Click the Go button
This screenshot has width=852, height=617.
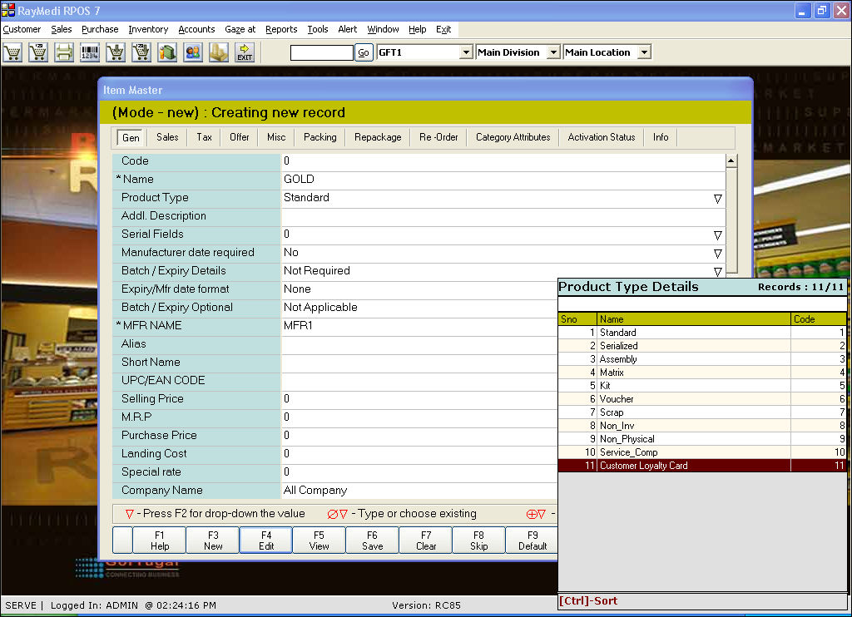364,52
